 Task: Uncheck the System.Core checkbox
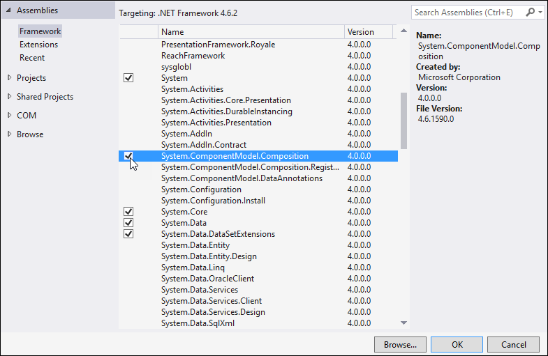click(128, 212)
